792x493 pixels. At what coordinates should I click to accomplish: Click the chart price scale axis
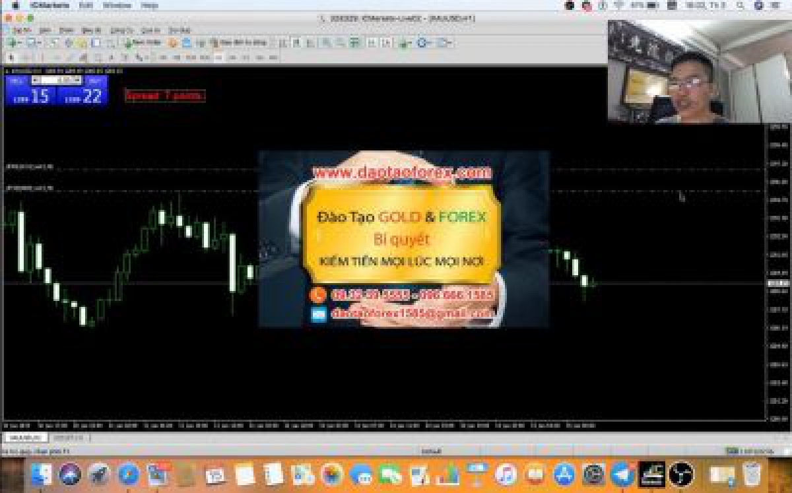pos(779,271)
